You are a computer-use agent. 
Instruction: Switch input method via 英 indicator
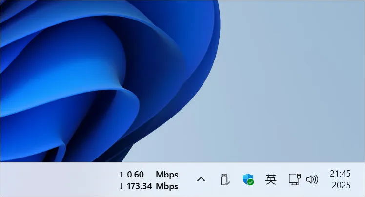pyautogui.click(x=271, y=179)
